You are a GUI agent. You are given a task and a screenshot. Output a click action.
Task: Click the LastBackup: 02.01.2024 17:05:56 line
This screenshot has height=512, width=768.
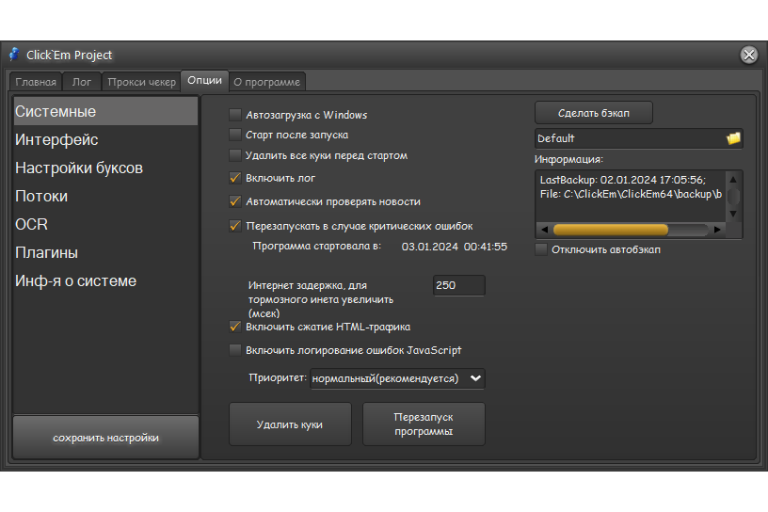pyautogui.click(x=622, y=180)
